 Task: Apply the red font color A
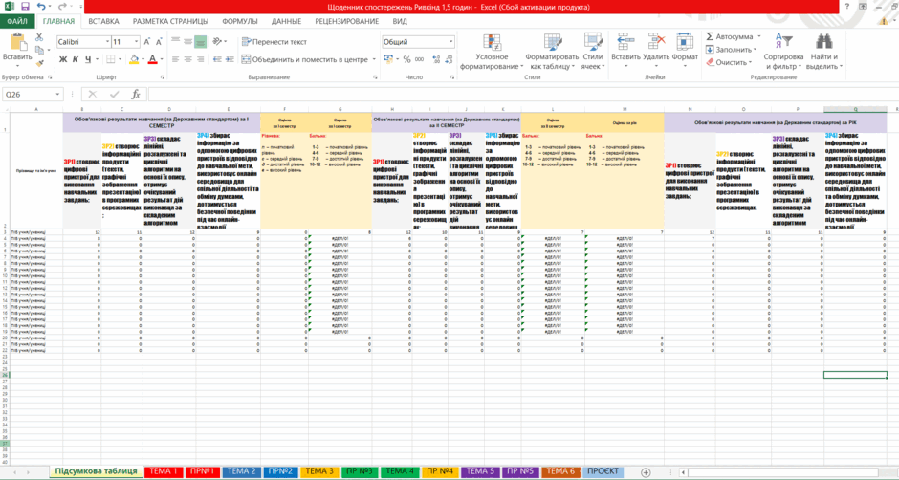(152, 59)
